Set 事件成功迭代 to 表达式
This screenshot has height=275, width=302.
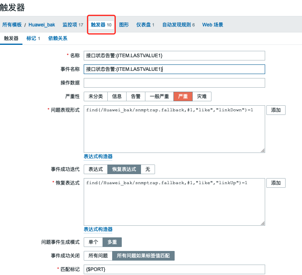96,169
